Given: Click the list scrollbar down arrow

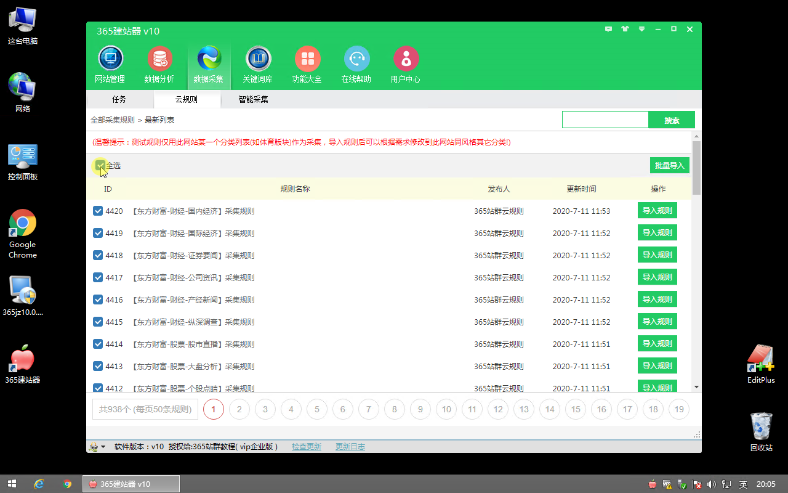Looking at the screenshot, I should 696,387.
